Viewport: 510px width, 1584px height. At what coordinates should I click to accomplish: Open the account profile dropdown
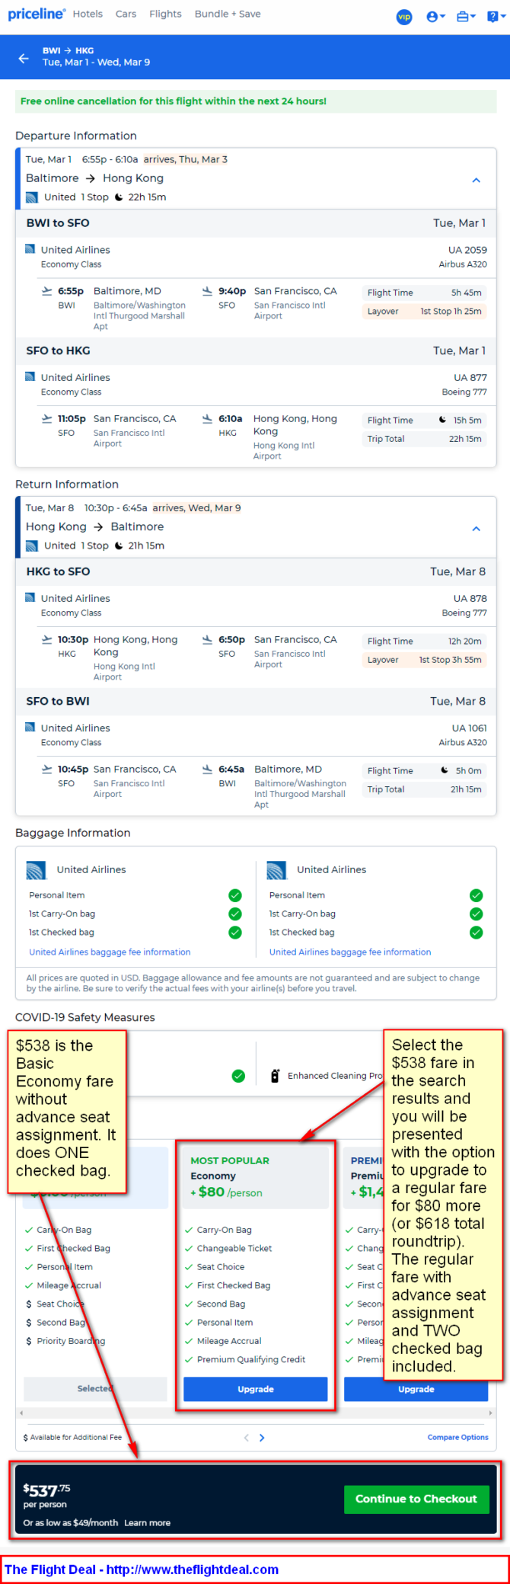(436, 17)
